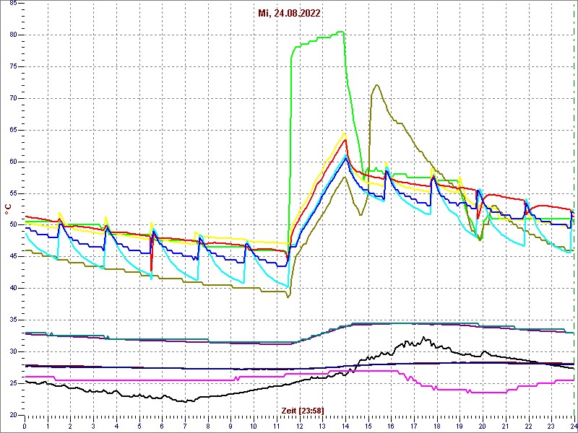Click hour 0 on the time axis
Image resolution: width=578 pixels, height=433 pixels.
[25, 426]
